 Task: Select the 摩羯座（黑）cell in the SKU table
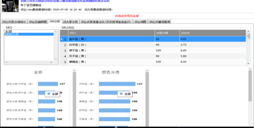pos(111,62)
